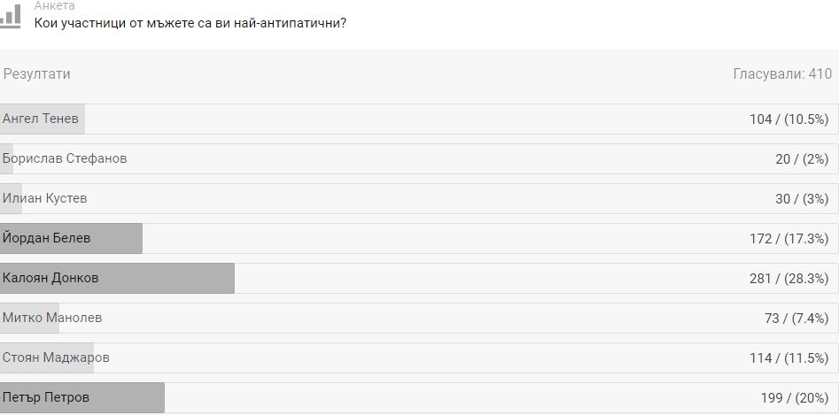Click the dark progress bar of Калоян Донков
Viewport: 839px width, 415px height.
click(x=117, y=278)
